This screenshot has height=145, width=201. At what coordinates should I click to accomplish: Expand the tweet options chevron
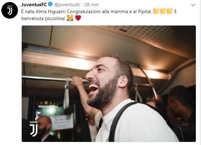tap(193, 5)
